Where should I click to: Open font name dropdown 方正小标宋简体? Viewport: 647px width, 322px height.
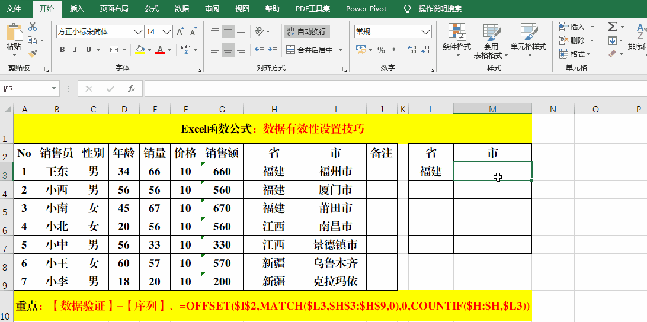(139, 32)
